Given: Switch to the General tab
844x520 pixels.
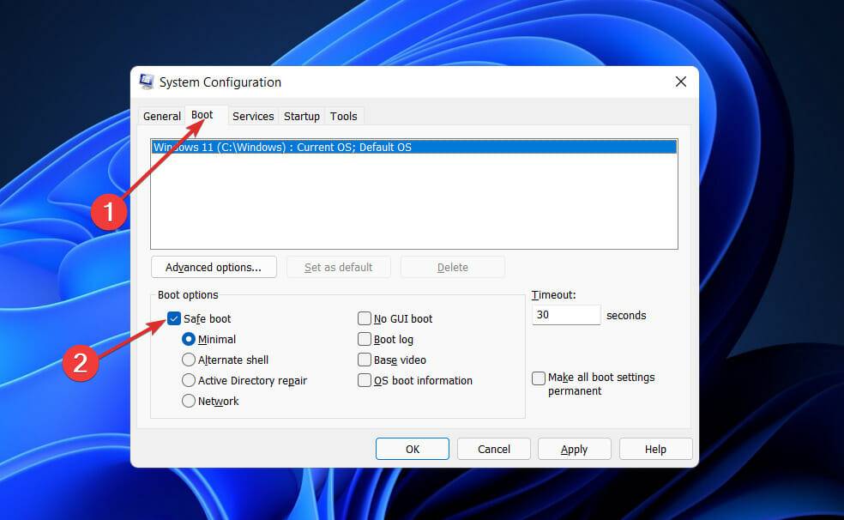Looking at the screenshot, I should coord(161,116).
